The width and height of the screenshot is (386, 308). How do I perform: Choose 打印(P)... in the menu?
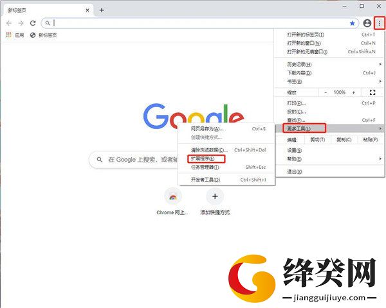coord(329,103)
